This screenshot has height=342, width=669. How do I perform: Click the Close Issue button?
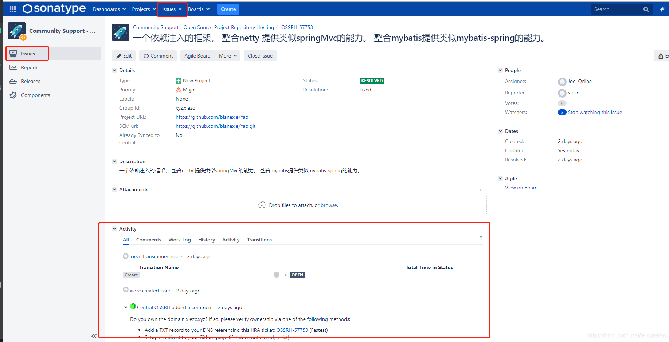coord(260,56)
